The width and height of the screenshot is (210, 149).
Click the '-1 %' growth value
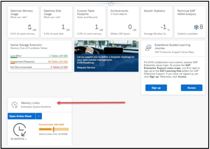[165, 27]
